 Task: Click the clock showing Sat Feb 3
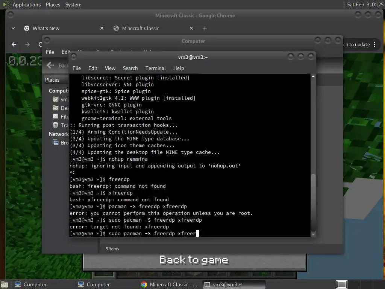(x=365, y=5)
